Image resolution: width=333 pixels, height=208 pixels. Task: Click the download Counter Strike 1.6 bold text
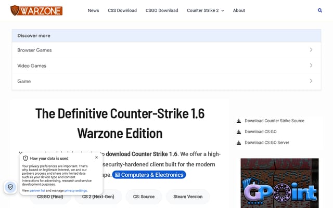[x=142, y=154]
